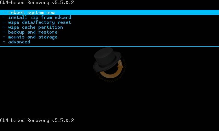Click the dash bullet before reboot system now
Viewport: 219px width, 131px height.
tap(4, 12)
